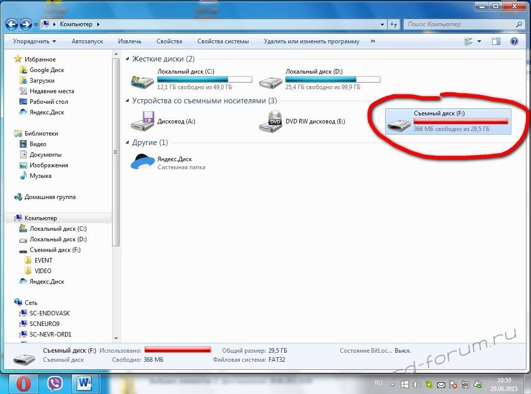Screen dimensions: 531x394
Task: Open the Упорядочить dropdown menu
Action: [34, 41]
